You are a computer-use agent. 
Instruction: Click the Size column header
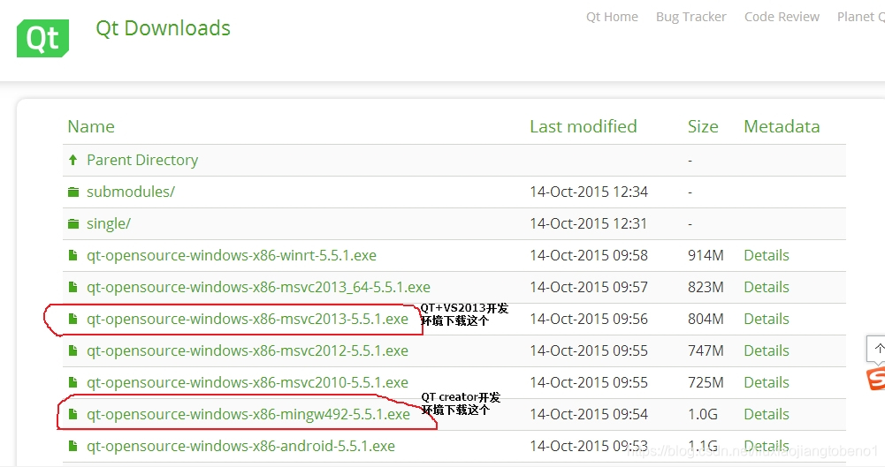[x=703, y=126]
